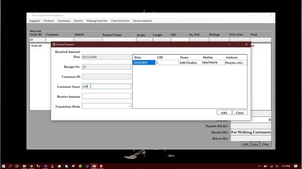
Task: Open network status tray icon
Action: (271, 166)
